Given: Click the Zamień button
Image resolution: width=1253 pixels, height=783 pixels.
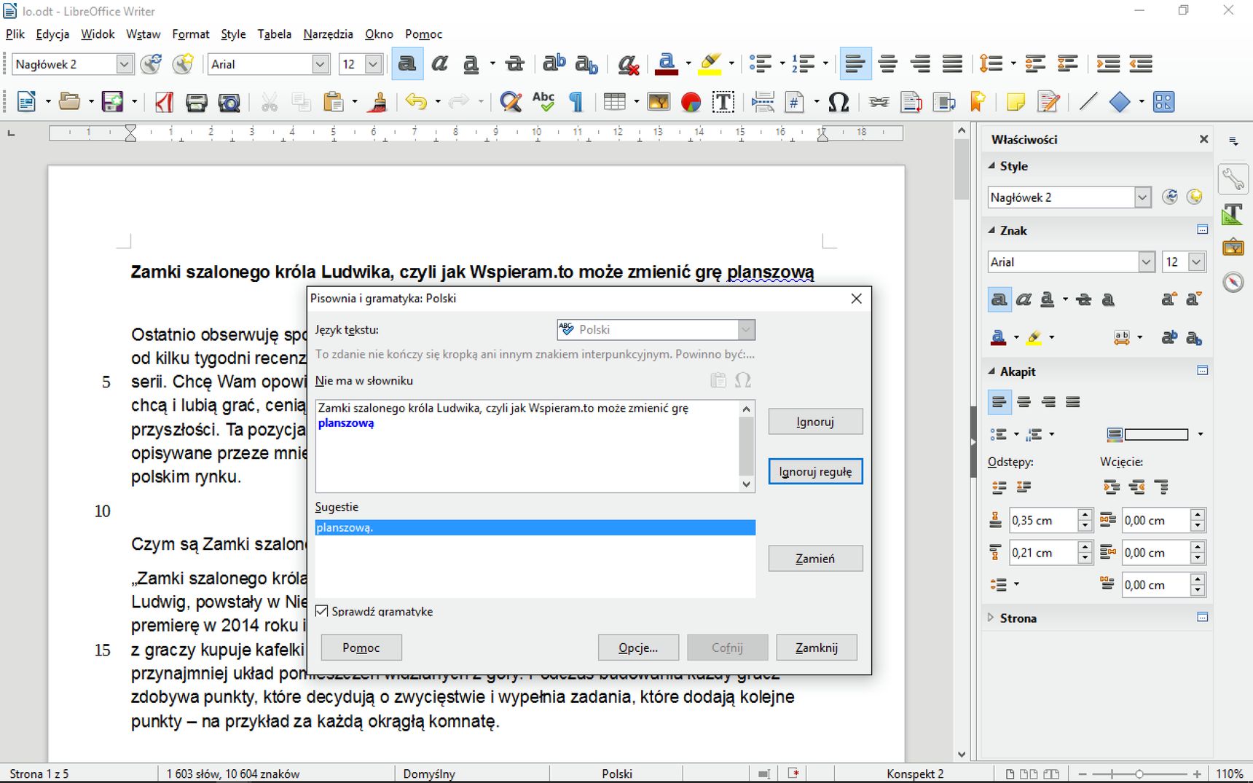Looking at the screenshot, I should click(x=815, y=559).
